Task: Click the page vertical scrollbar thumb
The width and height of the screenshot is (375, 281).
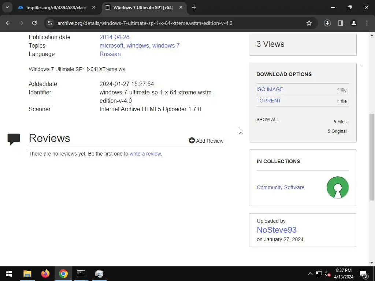Action: [x=372, y=157]
